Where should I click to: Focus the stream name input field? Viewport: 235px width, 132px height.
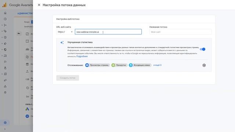pyautogui.click(x=180, y=32)
